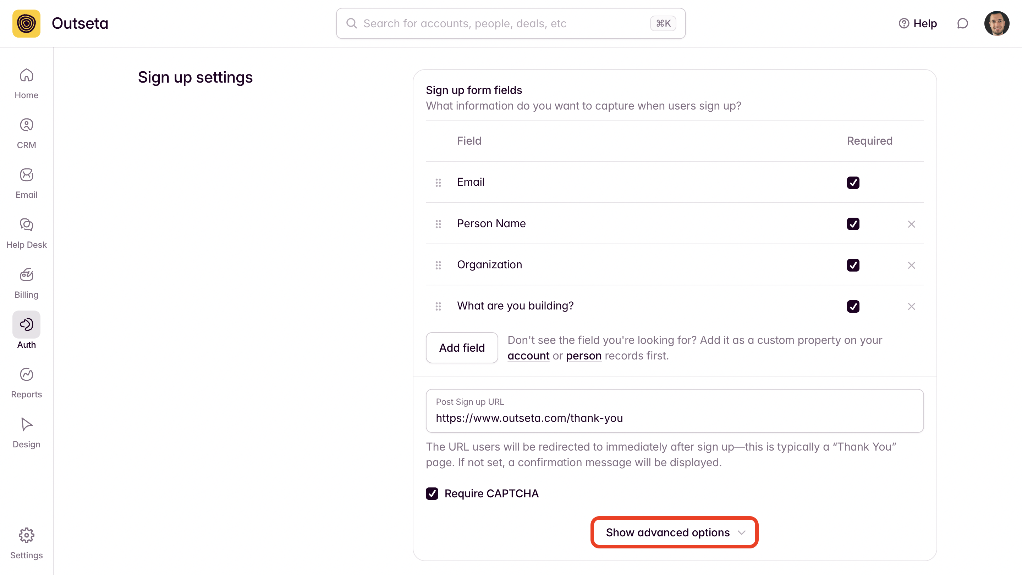Open the user profile avatar menu
The image size is (1022, 575).
pyautogui.click(x=996, y=23)
